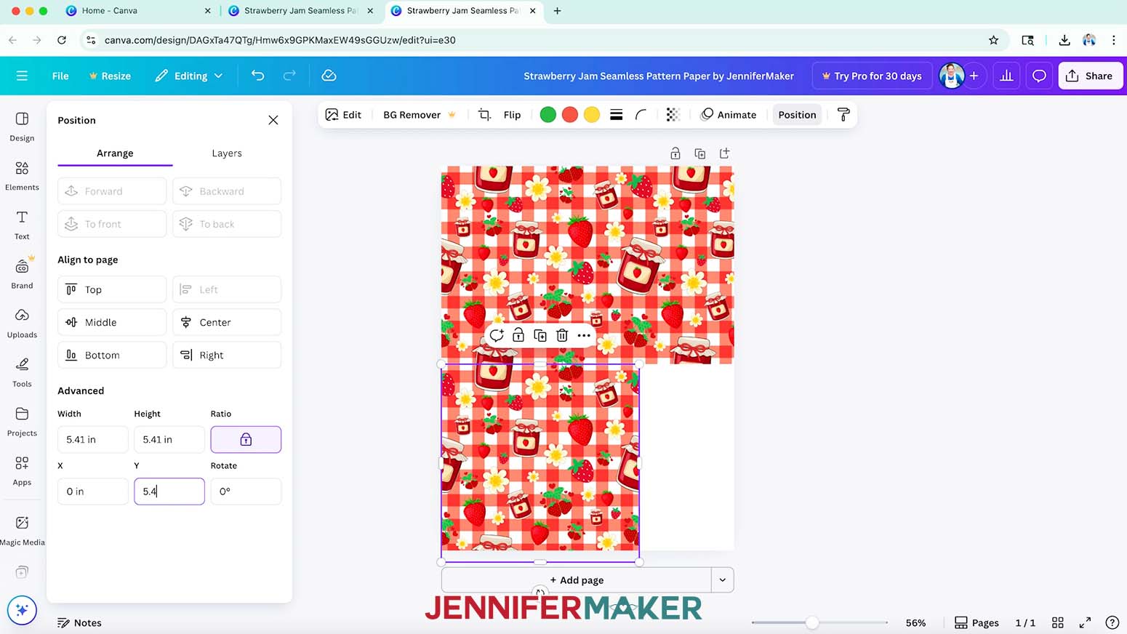Delete element using floating trash icon
This screenshot has height=634, width=1127.
coord(562,335)
